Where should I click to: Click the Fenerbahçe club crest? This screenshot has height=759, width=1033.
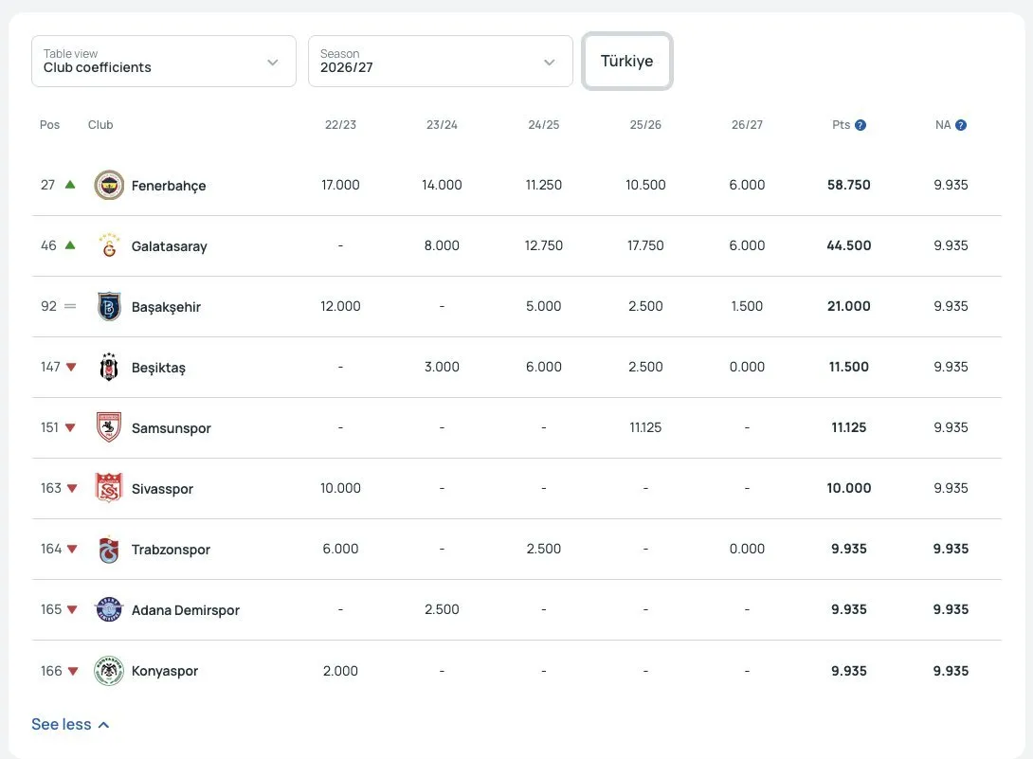coord(109,185)
